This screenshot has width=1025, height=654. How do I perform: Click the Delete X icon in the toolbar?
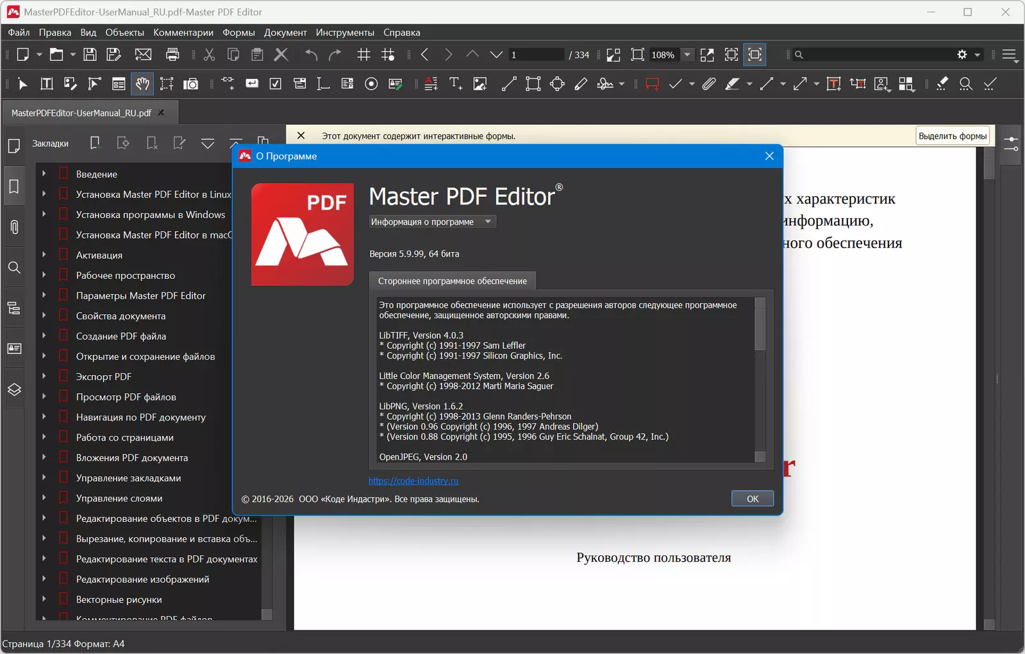[x=281, y=55]
